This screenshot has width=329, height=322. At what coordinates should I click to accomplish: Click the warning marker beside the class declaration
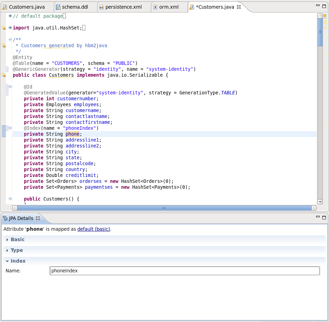click(4, 75)
